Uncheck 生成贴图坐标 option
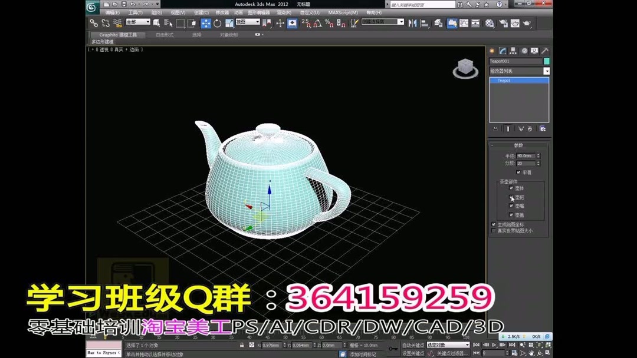This screenshot has width=637, height=358. (493, 224)
